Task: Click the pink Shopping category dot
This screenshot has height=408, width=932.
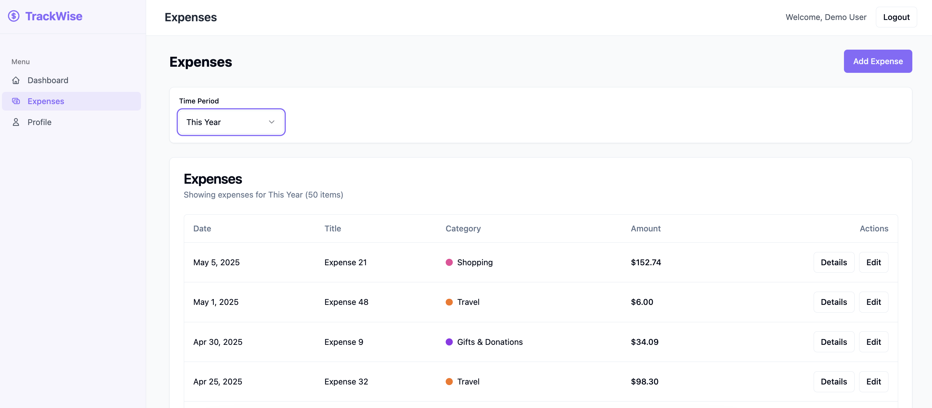Action: point(449,262)
